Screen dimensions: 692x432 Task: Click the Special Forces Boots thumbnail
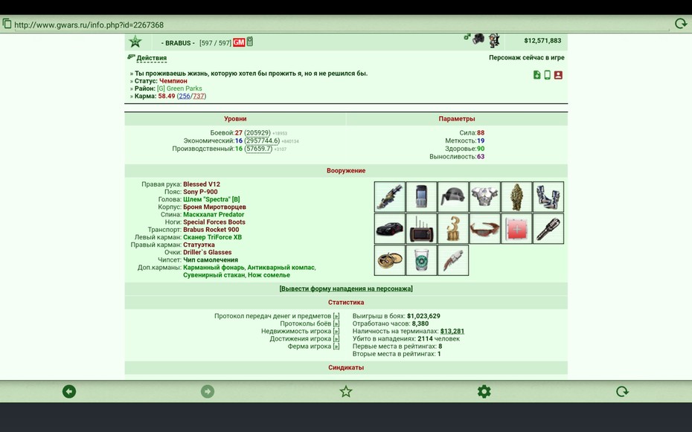point(548,197)
